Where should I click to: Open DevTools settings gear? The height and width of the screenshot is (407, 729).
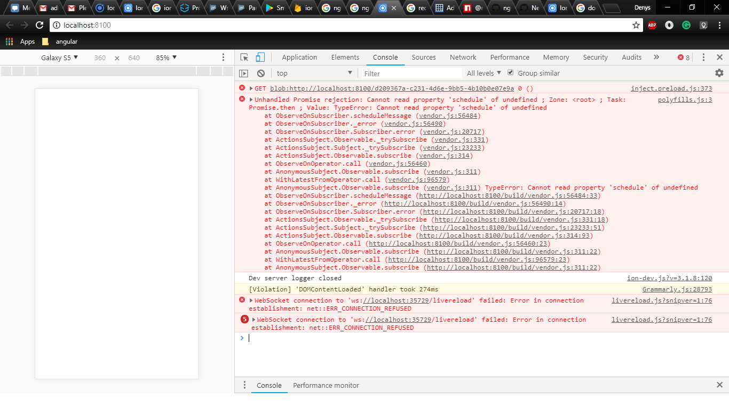click(x=719, y=73)
